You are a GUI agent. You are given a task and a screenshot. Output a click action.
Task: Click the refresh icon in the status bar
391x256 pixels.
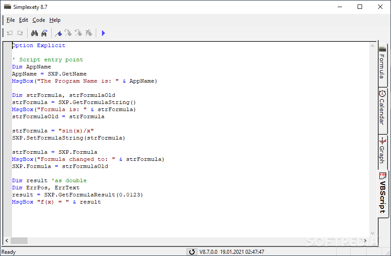coord(191,252)
